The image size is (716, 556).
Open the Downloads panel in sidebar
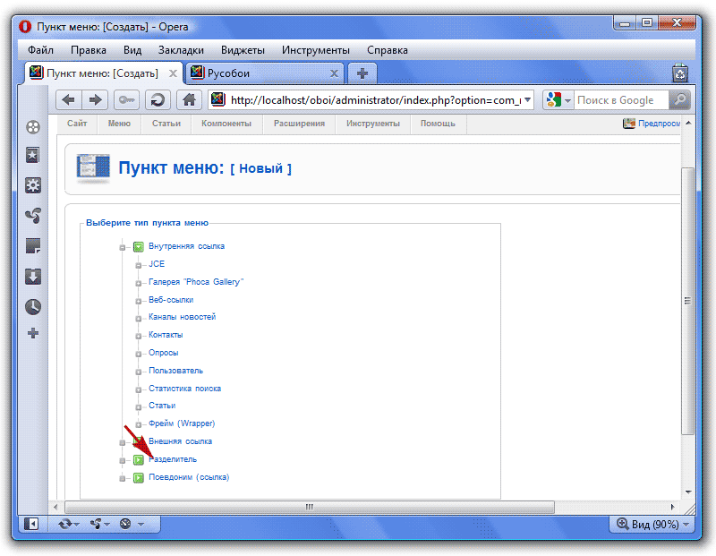[33, 276]
